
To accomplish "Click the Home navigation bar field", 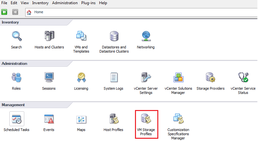I will point(141,12).
